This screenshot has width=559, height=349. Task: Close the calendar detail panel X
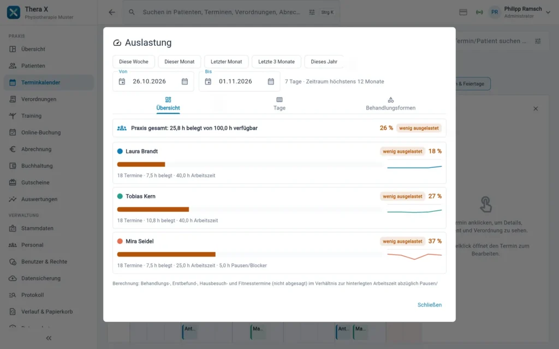point(536,109)
